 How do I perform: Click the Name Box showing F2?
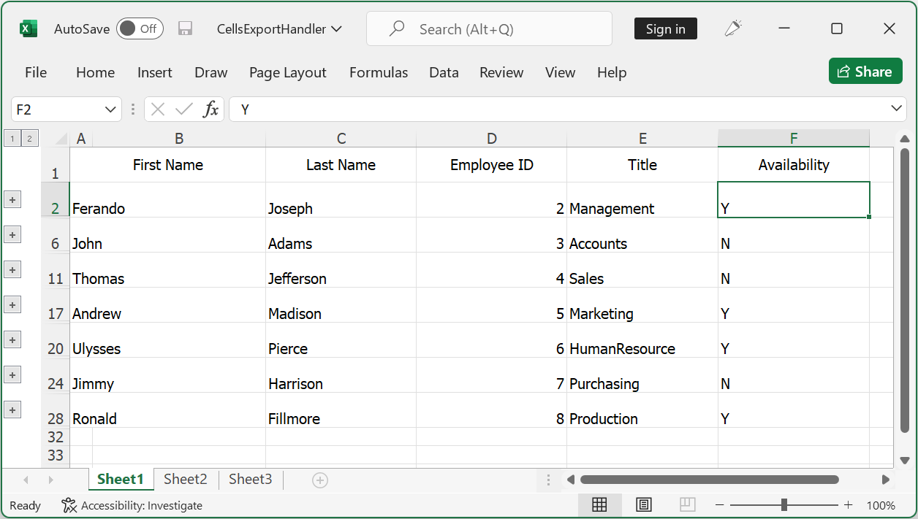[57, 109]
